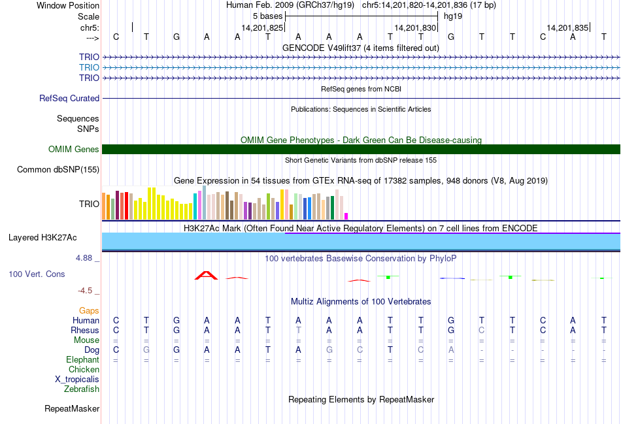Click the Scale track label
The height and width of the screenshot is (424, 621).
tap(88, 16)
